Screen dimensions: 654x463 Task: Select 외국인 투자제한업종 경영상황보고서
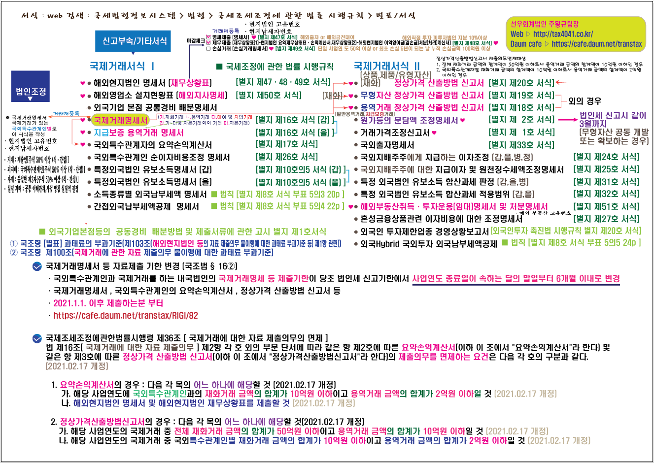click(424, 231)
